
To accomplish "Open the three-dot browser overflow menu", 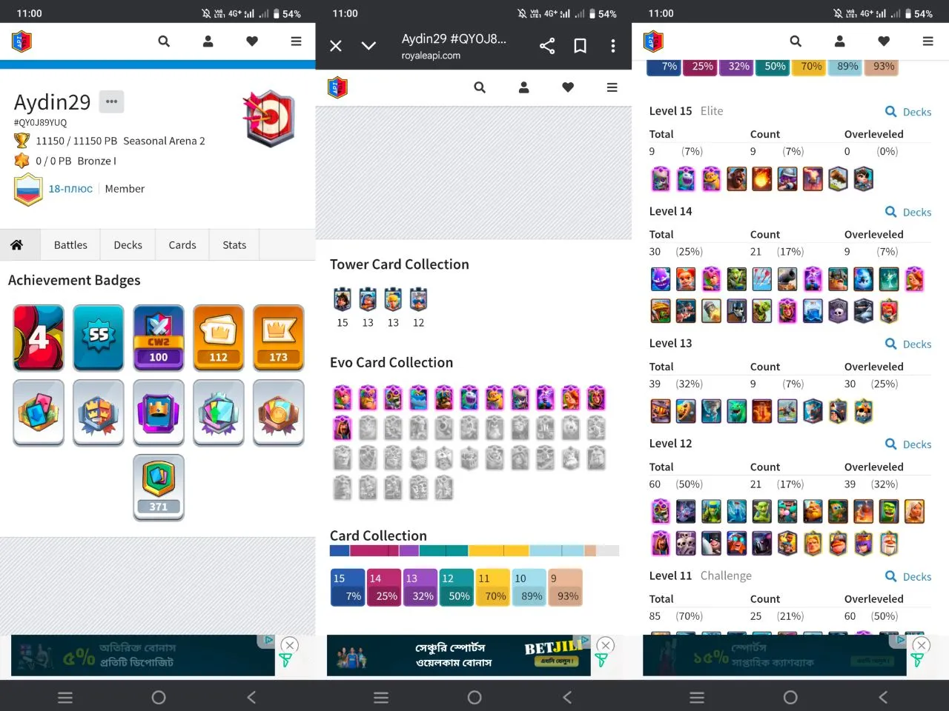I will click(613, 46).
